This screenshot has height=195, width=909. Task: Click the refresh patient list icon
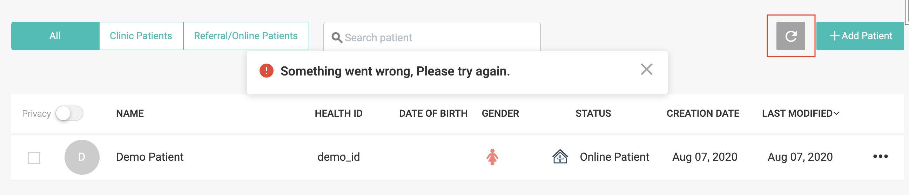tap(790, 36)
